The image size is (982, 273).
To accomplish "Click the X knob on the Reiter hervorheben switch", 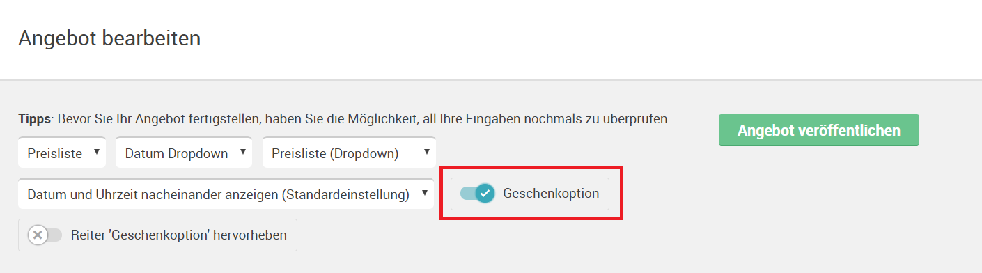I will 38,235.
